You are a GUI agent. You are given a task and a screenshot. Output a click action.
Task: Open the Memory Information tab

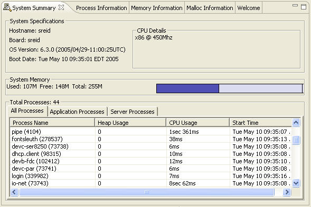click(x=157, y=8)
